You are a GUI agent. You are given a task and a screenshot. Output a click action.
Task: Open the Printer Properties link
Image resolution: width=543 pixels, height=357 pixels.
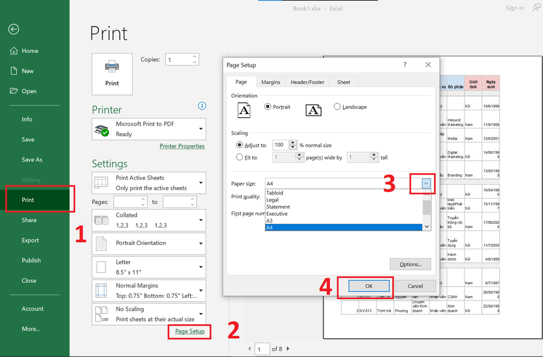click(x=182, y=146)
